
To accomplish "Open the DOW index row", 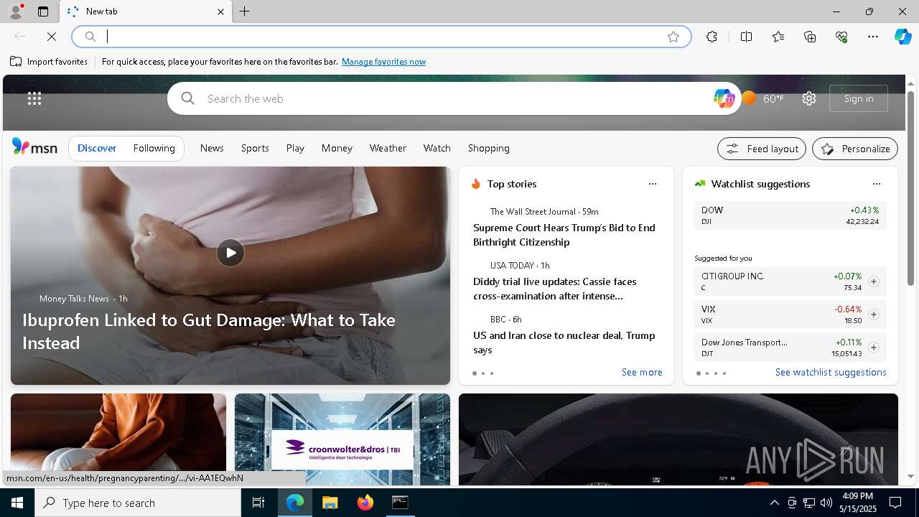I will (x=790, y=215).
